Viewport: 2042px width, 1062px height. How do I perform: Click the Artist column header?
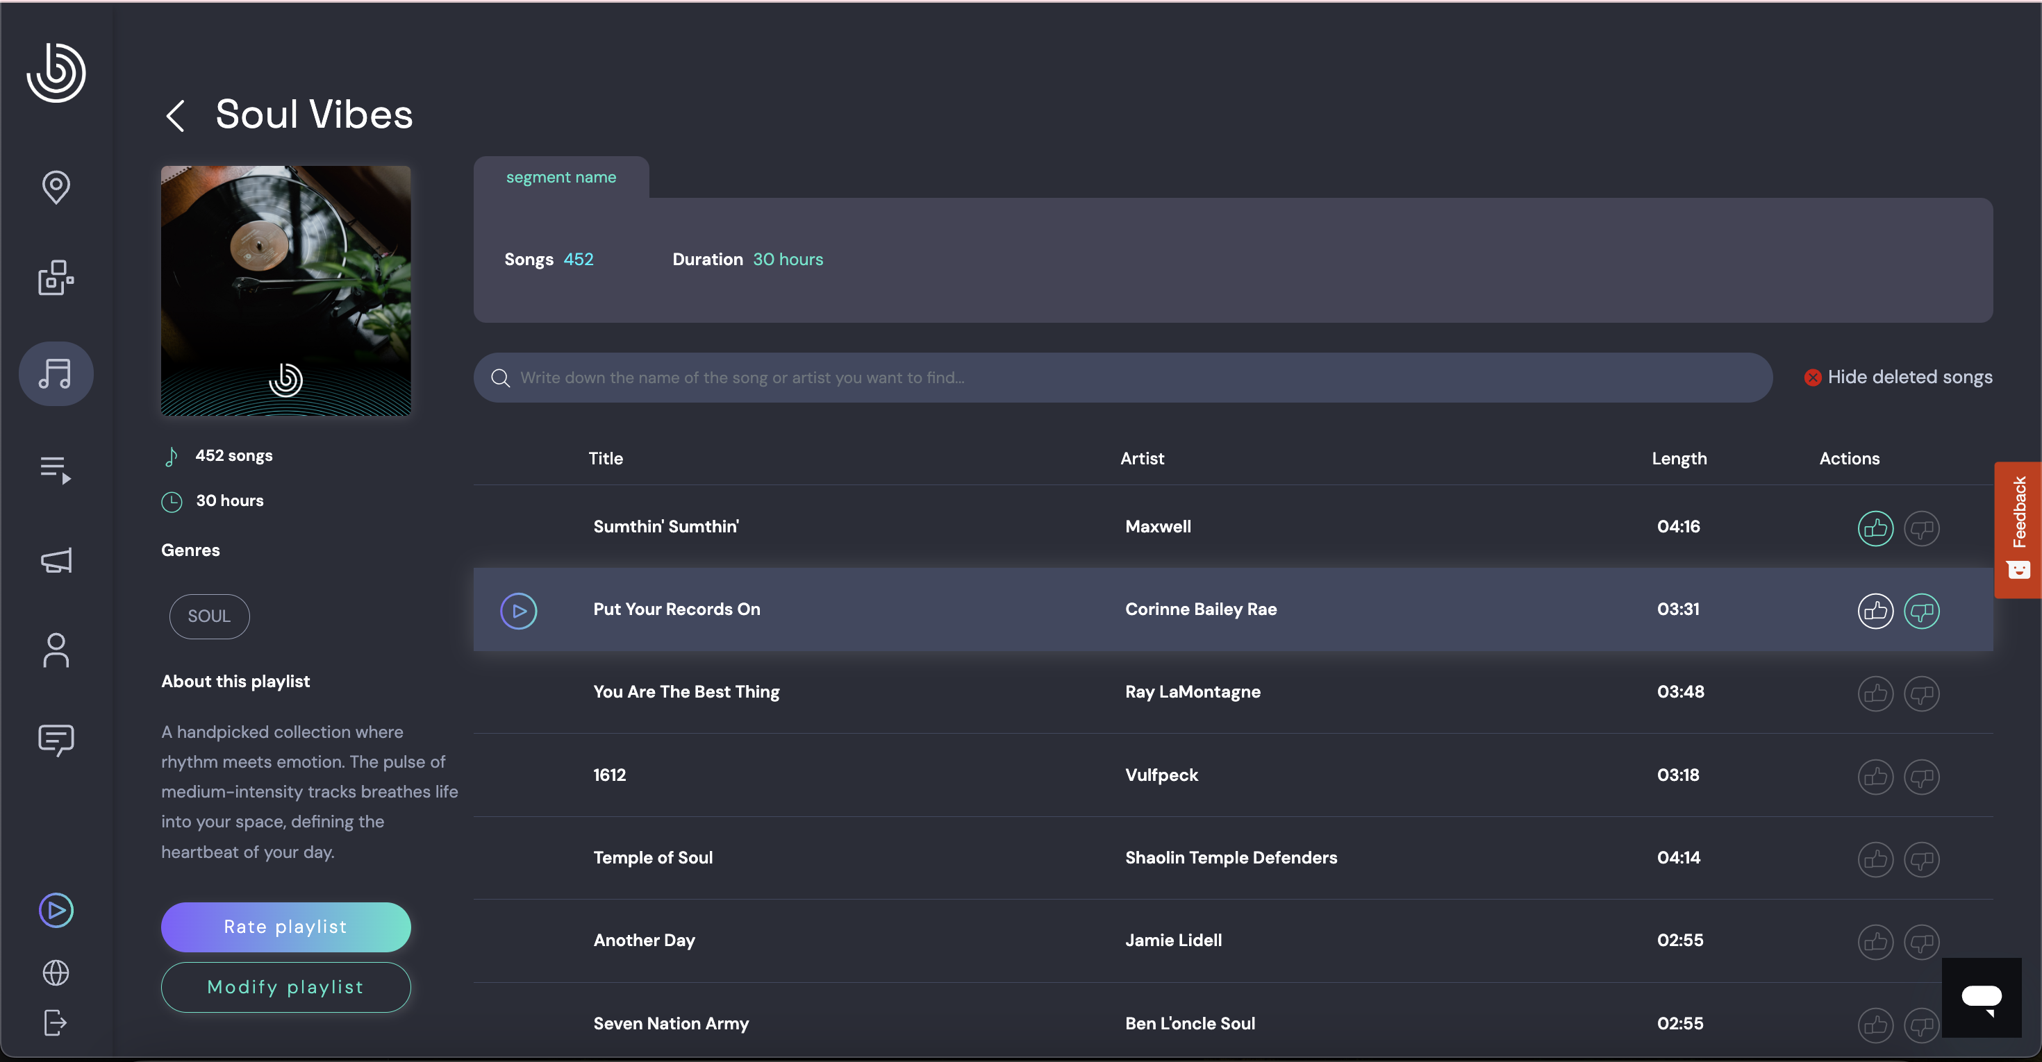click(1143, 459)
